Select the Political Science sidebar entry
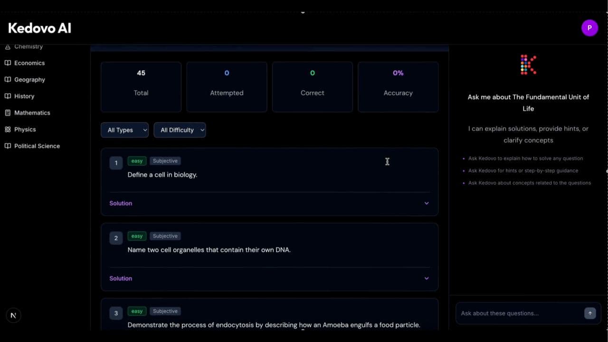Image resolution: width=608 pixels, height=342 pixels. click(x=37, y=146)
